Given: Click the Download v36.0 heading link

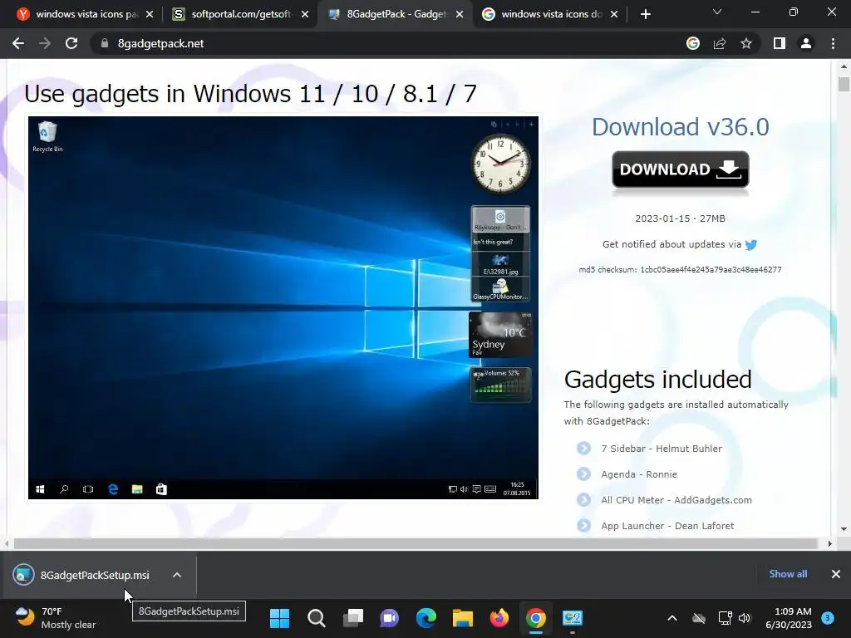Looking at the screenshot, I should point(680,127).
